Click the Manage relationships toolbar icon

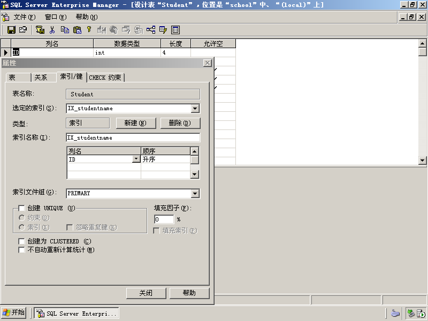pyautogui.click(x=151, y=30)
